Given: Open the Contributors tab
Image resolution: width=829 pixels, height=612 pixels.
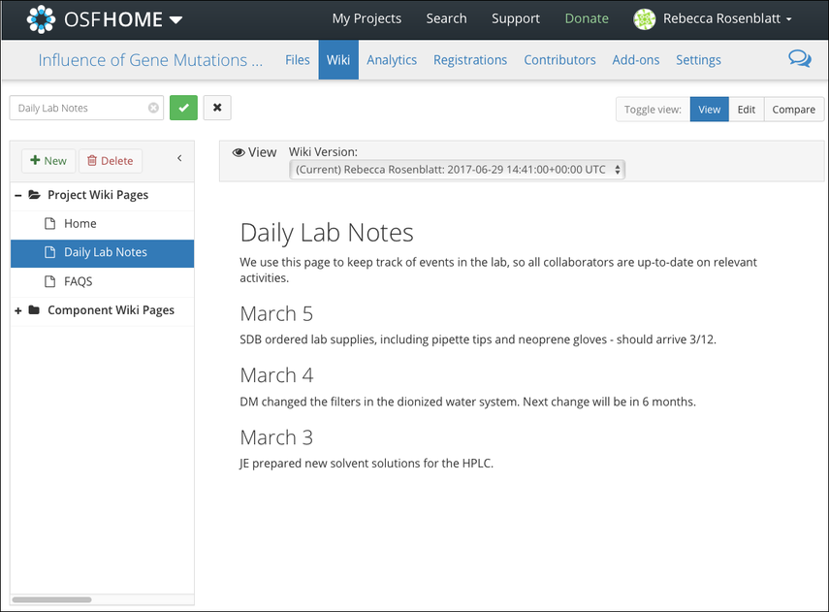Looking at the screenshot, I should tap(559, 60).
